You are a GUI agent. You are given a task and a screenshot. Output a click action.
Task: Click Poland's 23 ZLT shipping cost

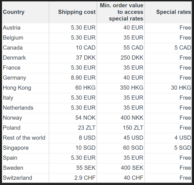(86, 128)
